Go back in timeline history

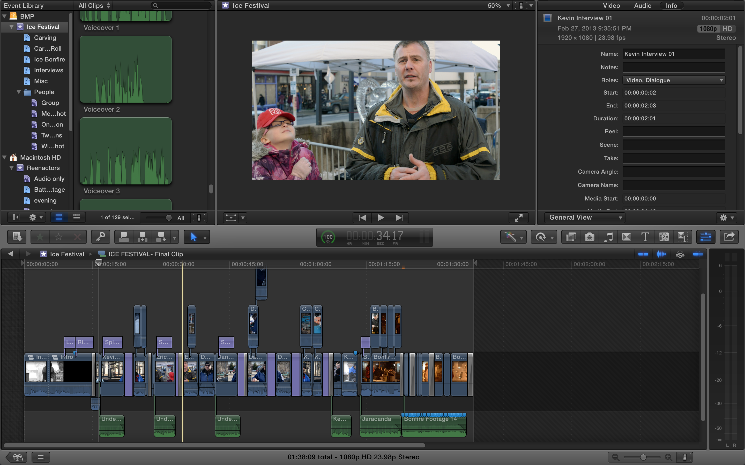point(10,254)
